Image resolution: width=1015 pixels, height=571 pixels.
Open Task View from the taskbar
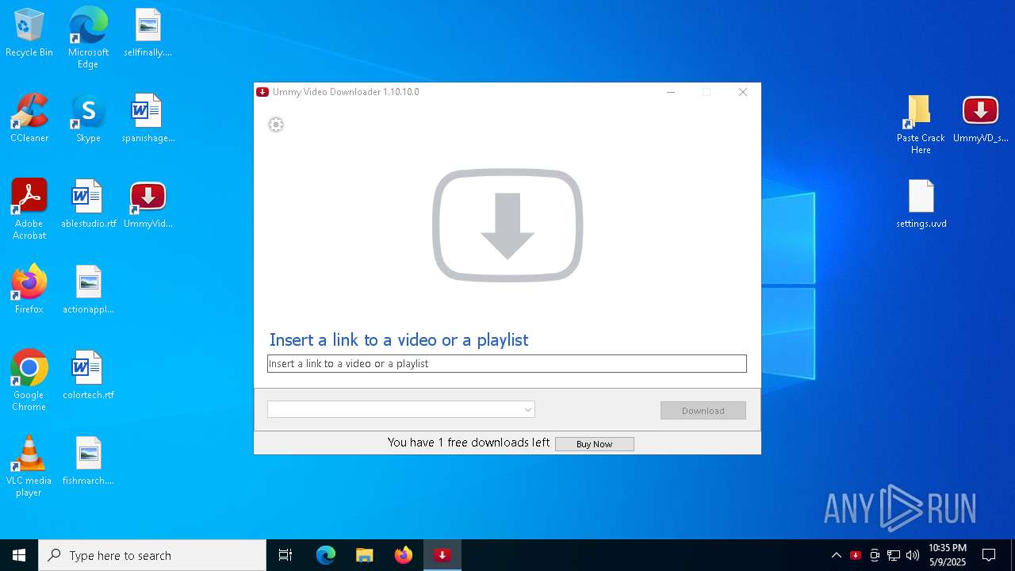[x=285, y=555]
